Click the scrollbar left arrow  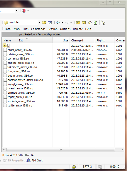4,149
